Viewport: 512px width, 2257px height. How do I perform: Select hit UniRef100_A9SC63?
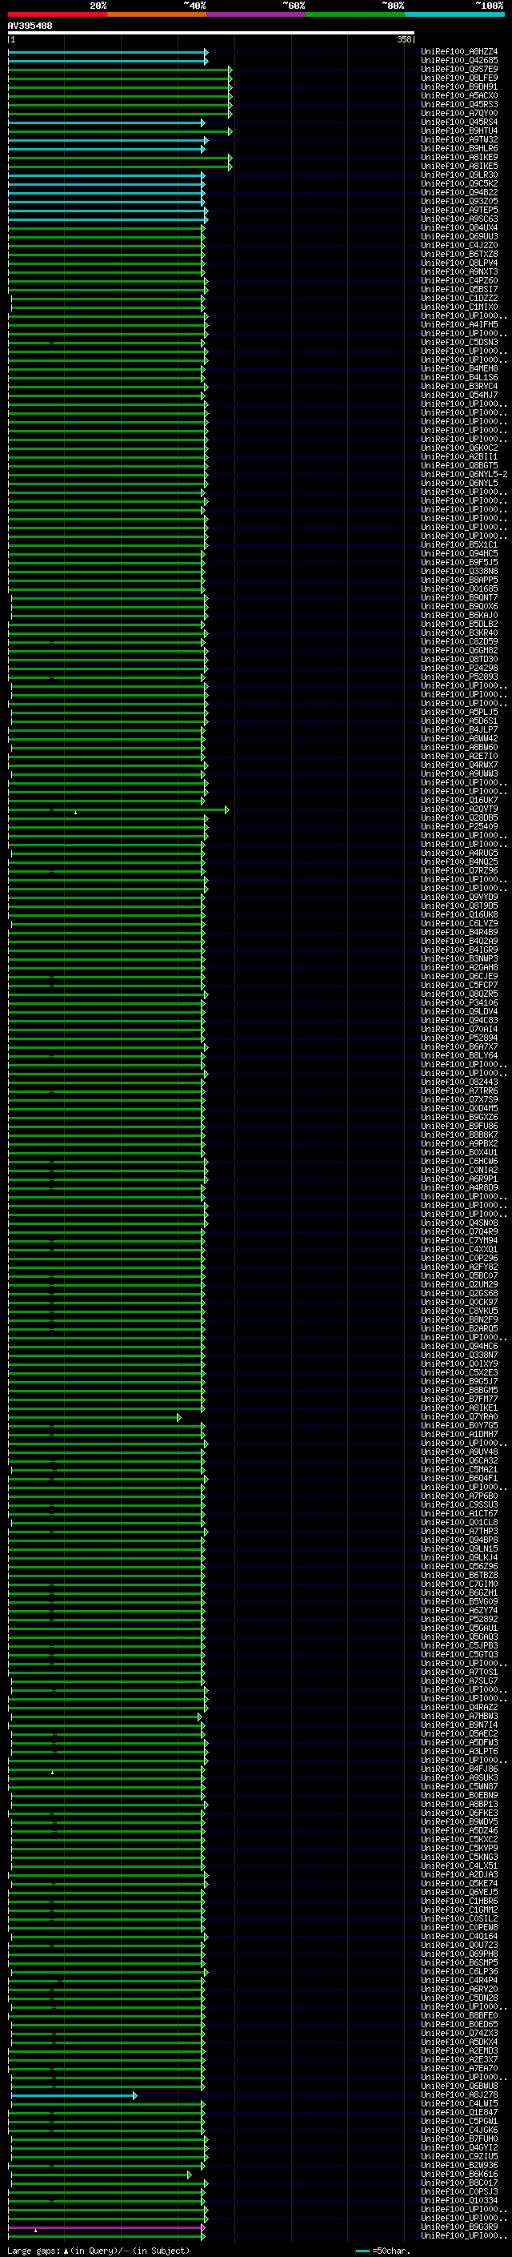click(459, 219)
